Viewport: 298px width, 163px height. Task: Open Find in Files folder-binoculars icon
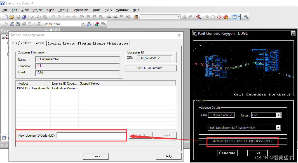[136, 17]
